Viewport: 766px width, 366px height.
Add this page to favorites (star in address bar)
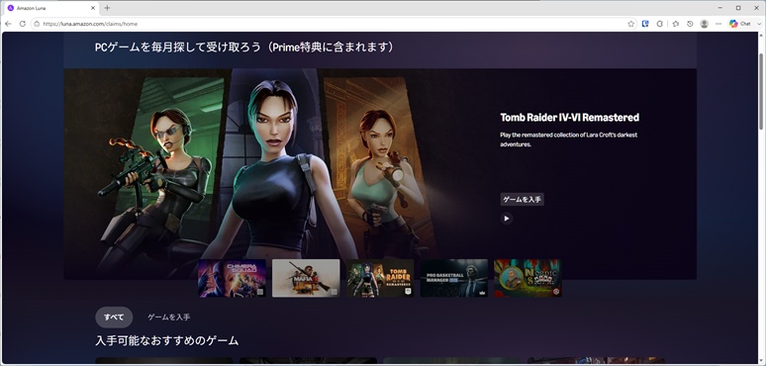tap(631, 24)
